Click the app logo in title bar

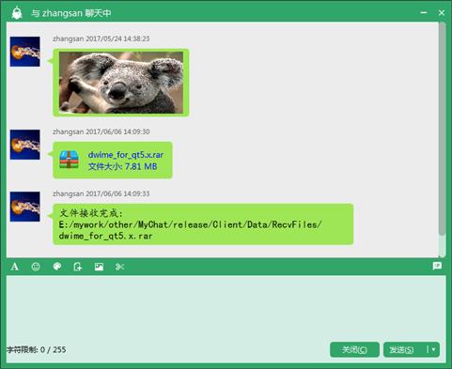tap(17, 13)
